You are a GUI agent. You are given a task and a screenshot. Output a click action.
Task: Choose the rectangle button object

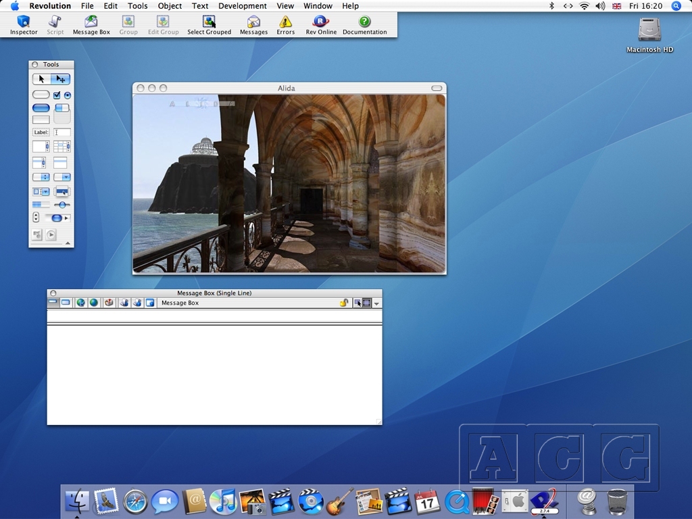tap(41, 120)
